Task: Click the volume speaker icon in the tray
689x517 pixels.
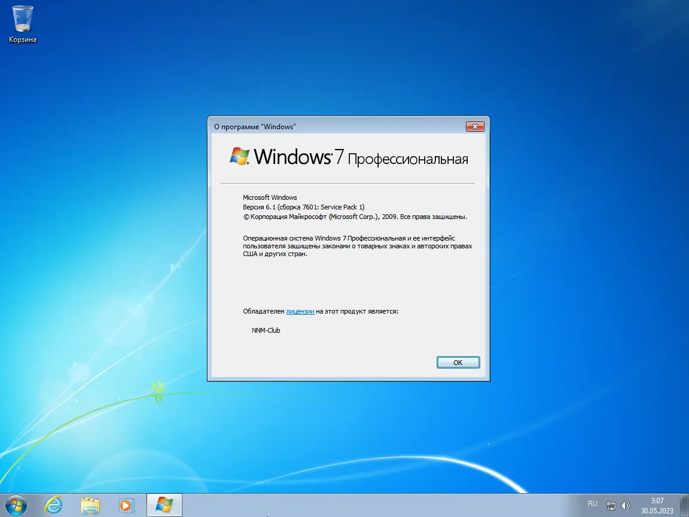Action: [x=627, y=504]
